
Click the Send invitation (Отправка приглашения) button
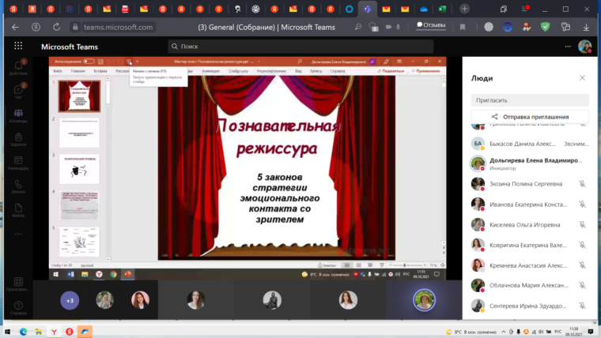pyautogui.click(x=530, y=117)
